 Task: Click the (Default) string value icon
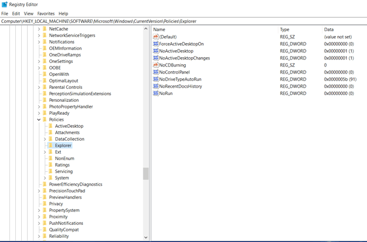coord(156,37)
